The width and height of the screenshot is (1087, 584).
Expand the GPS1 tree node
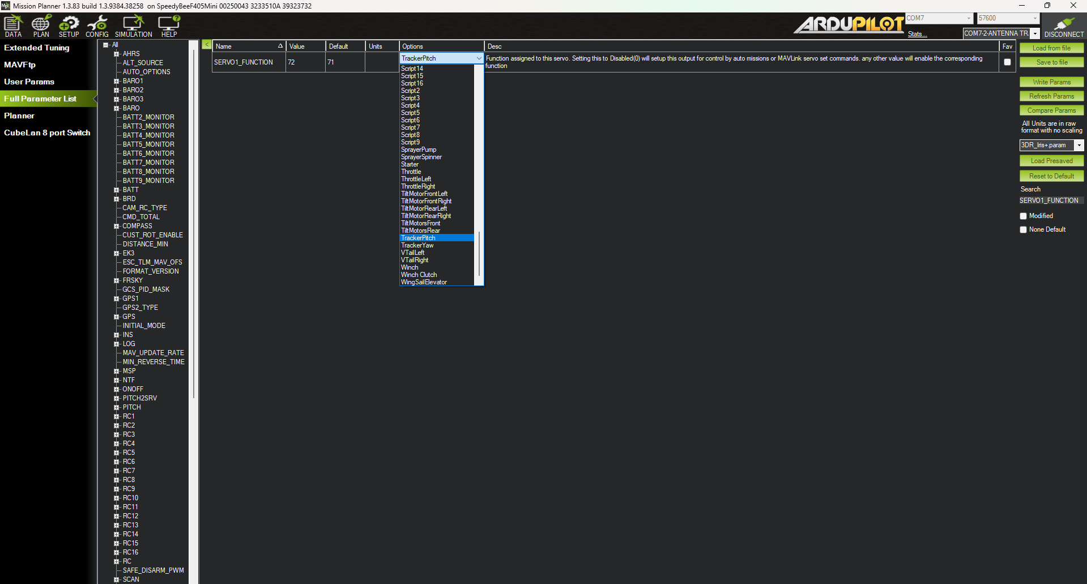click(x=117, y=299)
